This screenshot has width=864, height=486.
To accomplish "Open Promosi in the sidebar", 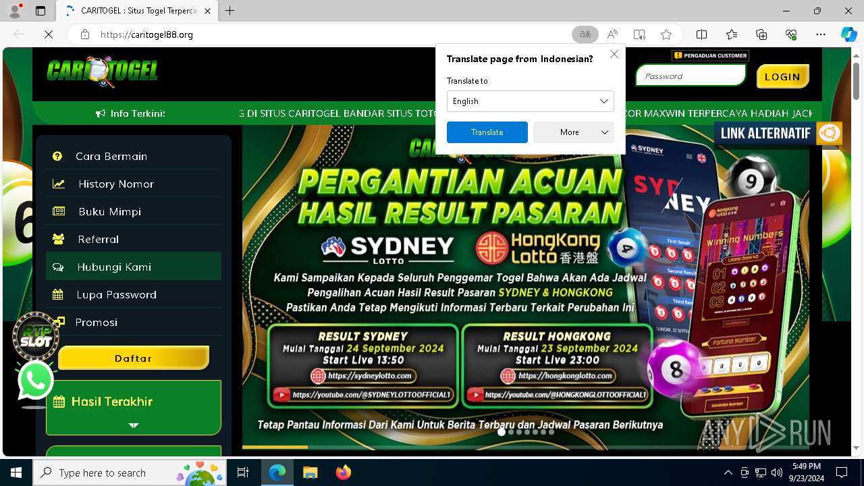I will [x=134, y=322].
